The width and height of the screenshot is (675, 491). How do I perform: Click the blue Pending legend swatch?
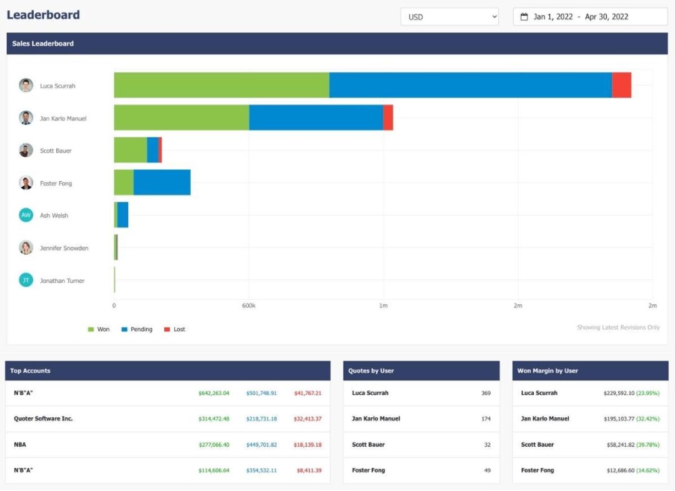pos(124,330)
